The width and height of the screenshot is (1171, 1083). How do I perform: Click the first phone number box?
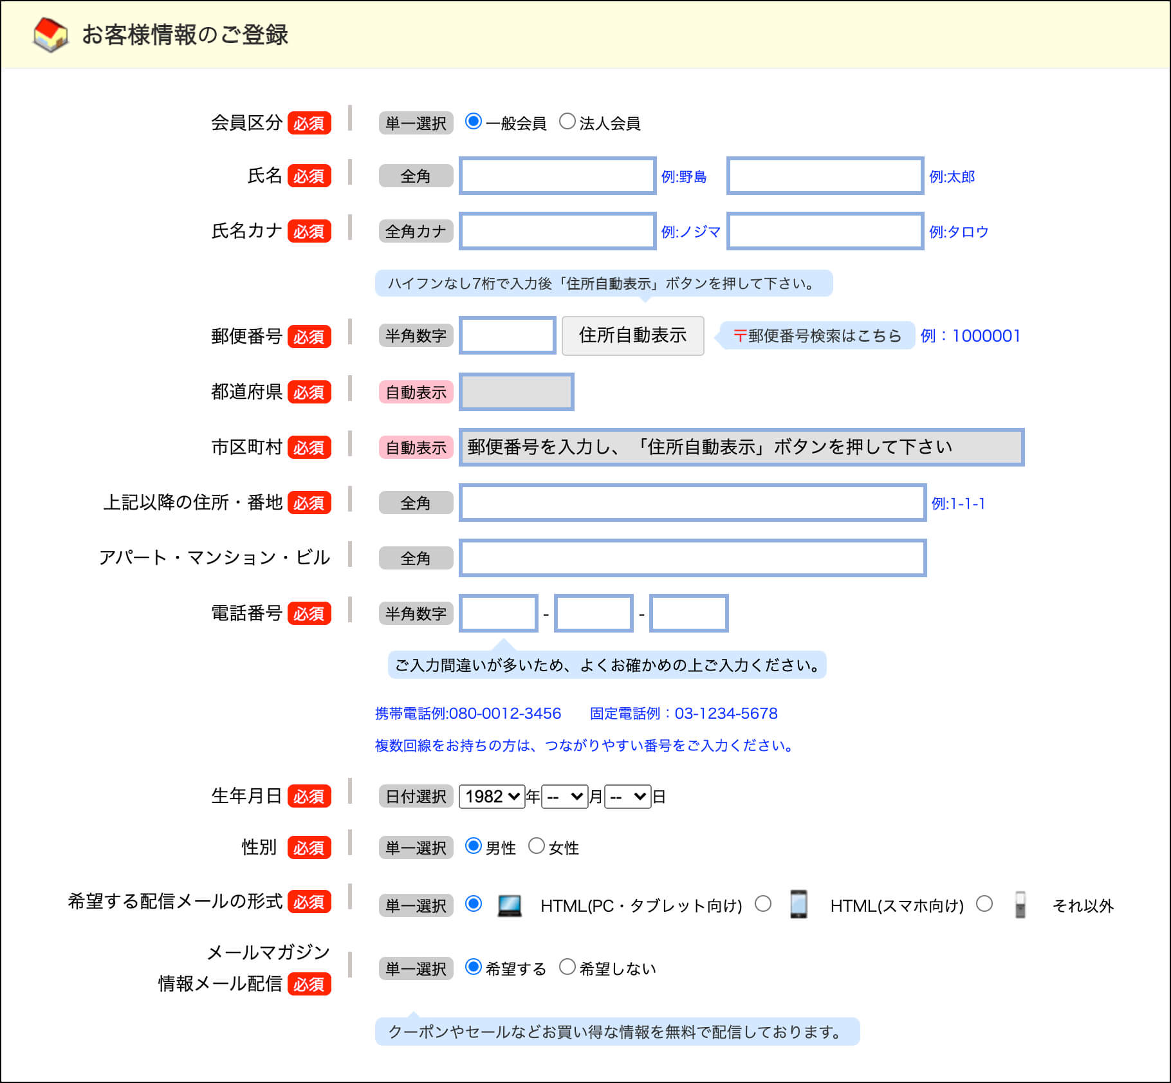pos(499,613)
